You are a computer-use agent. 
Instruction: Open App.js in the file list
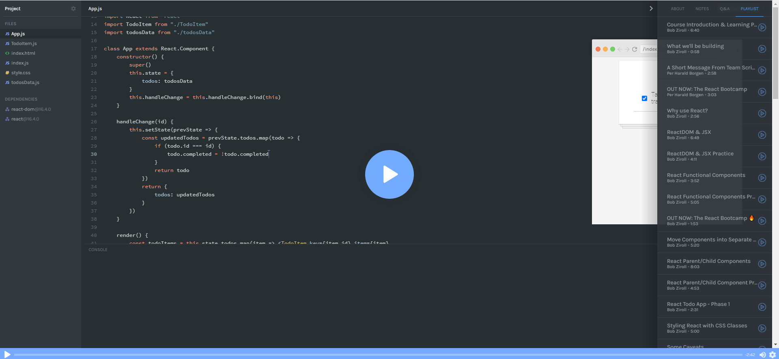pyautogui.click(x=41, y=34)
